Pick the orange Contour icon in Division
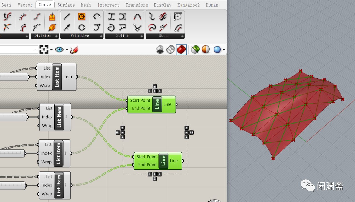This screenshot has width=355, height=202. (x=52, y=16)
